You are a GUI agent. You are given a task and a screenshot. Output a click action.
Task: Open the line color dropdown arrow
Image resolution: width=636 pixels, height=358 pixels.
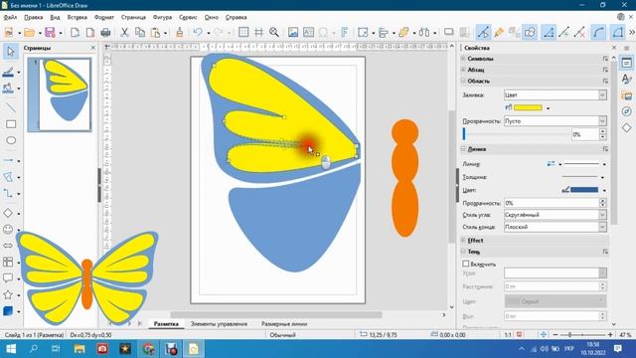coord(604,190)
